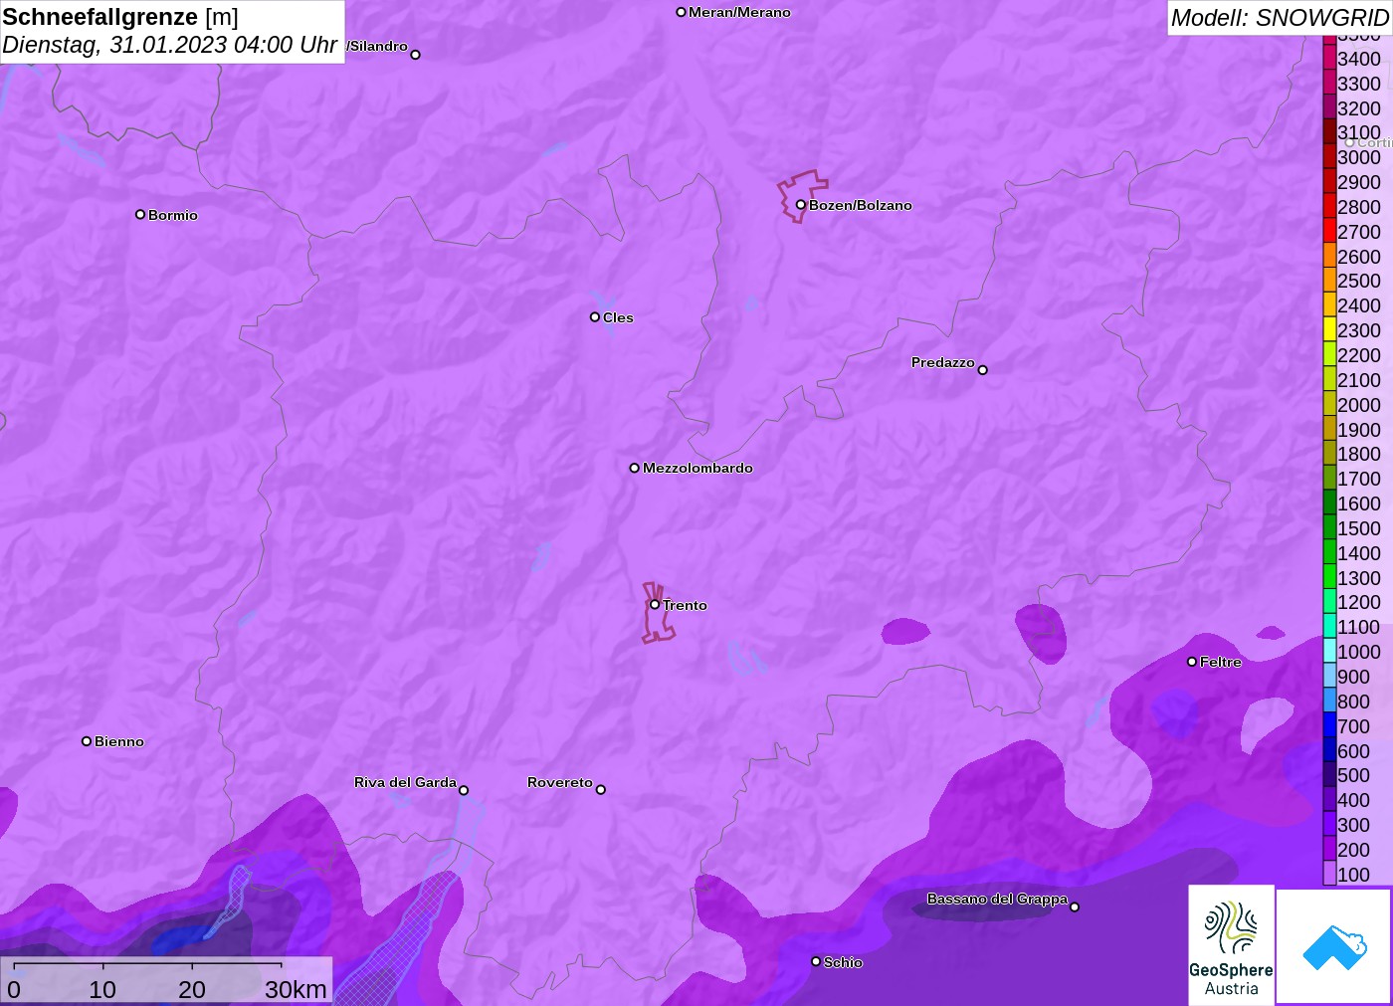Click the Modell: SNOWGRID label
The width and height of the screenshot is (1393, 1006).
[1280, 18]
